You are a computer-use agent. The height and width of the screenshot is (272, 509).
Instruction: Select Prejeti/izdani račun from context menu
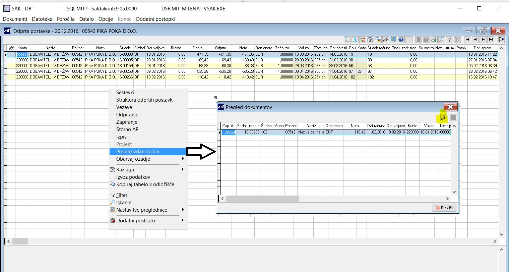tap(138, 152)
